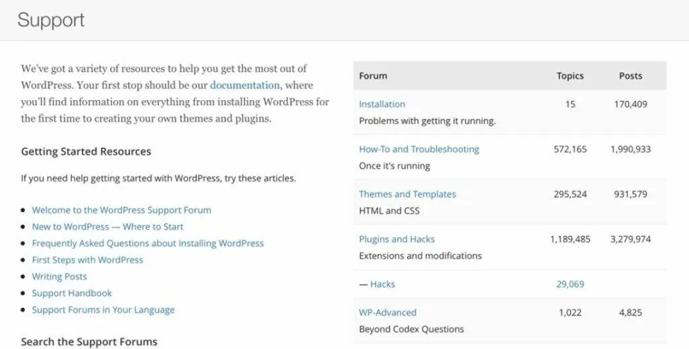The height and width of the screenshot is (349, 689).
Task: Open the Support Handbook link
Action: click(71, 293)
